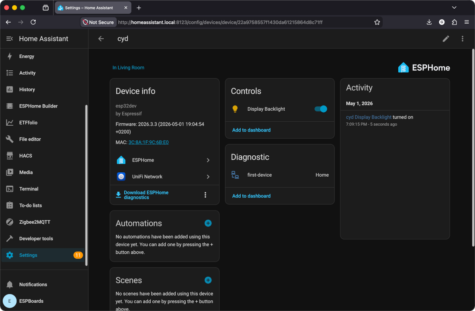Focus the browser address bar URL

click(220, 23)
